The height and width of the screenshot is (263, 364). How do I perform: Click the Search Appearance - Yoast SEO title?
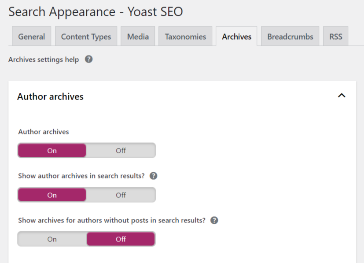(x=96, y=11)
